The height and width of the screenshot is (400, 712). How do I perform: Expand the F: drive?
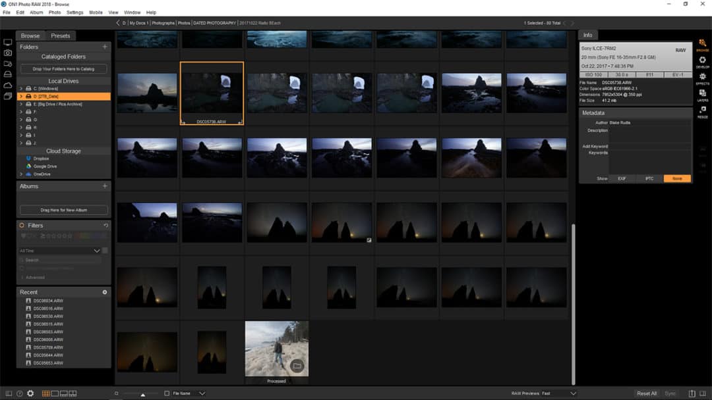point(21,112)
